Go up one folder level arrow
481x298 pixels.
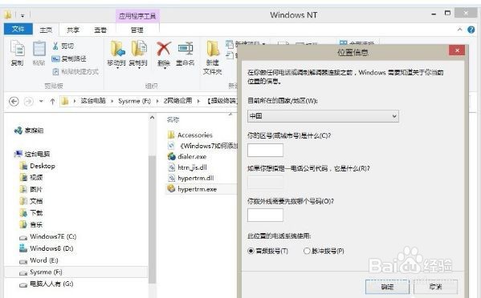coord(52,101)
